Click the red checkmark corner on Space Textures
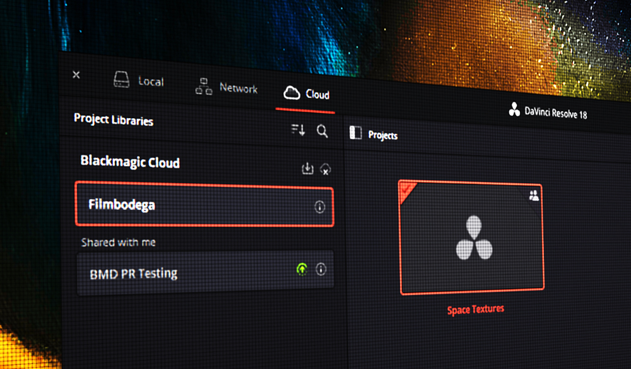The width and height of the screenshot is (631, 369). coord(406,188)
